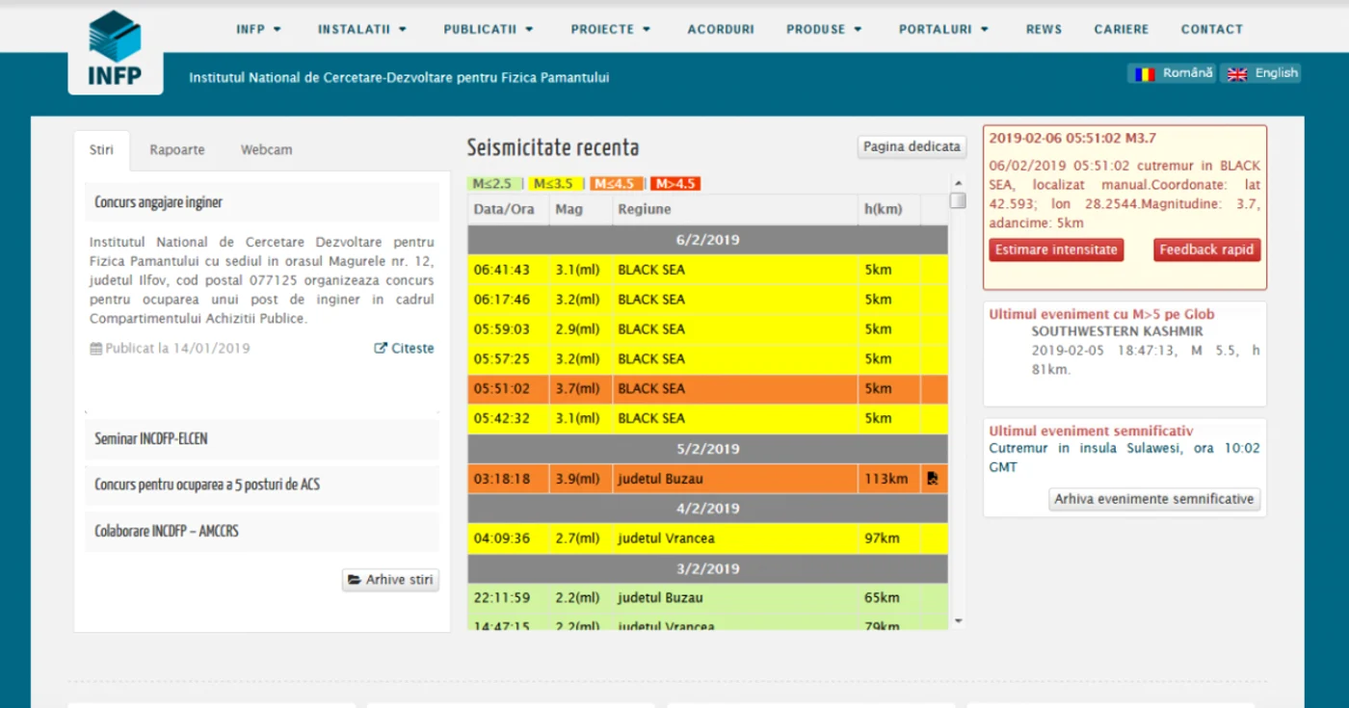Screen dimensions: 1349x708
Task: Open Arhive stiri button
Action: tap(390, 580)
